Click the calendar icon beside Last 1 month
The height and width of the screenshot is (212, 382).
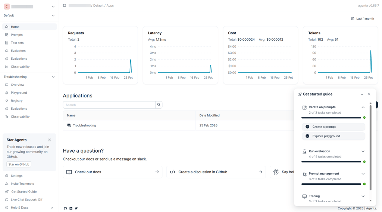click(353, 19)
